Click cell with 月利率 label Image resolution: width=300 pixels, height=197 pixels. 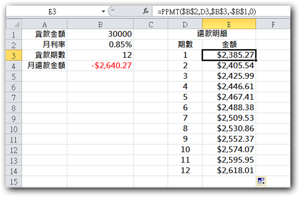point(44,45)
